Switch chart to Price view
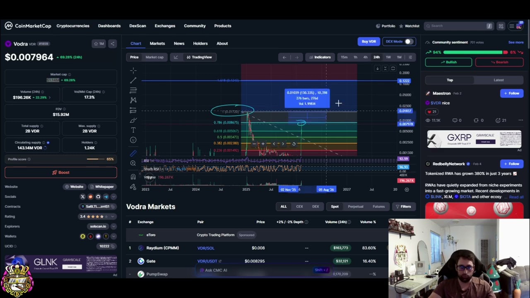Image resolution: width=530 pixels, height=298 pixels. (x=134, y=57)
